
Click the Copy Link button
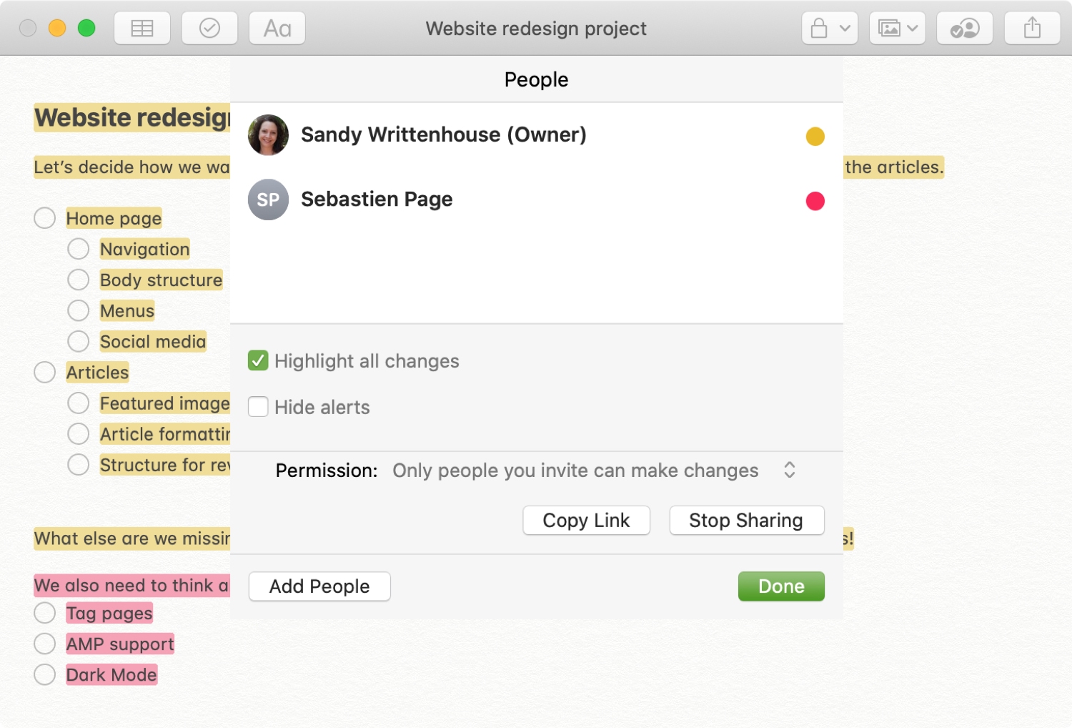(x=586, y=521)
